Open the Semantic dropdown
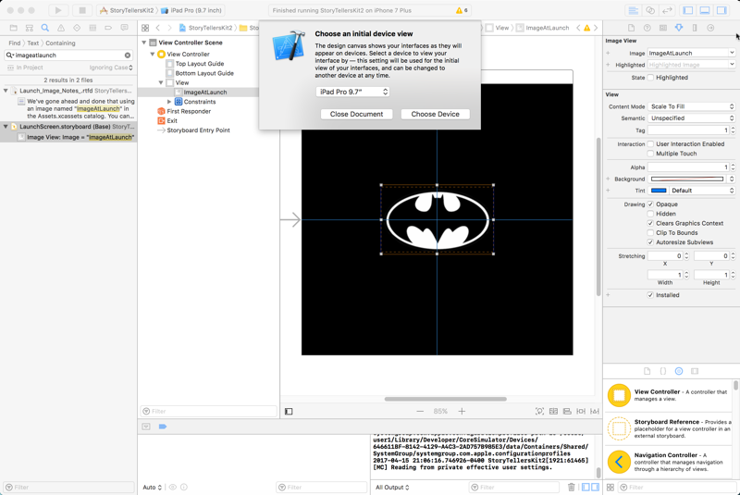The width and height of the screenshot is (740, 495). tap(691, 118)
